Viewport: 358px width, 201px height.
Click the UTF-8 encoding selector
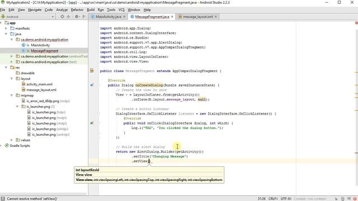click(x=286, y=199)
